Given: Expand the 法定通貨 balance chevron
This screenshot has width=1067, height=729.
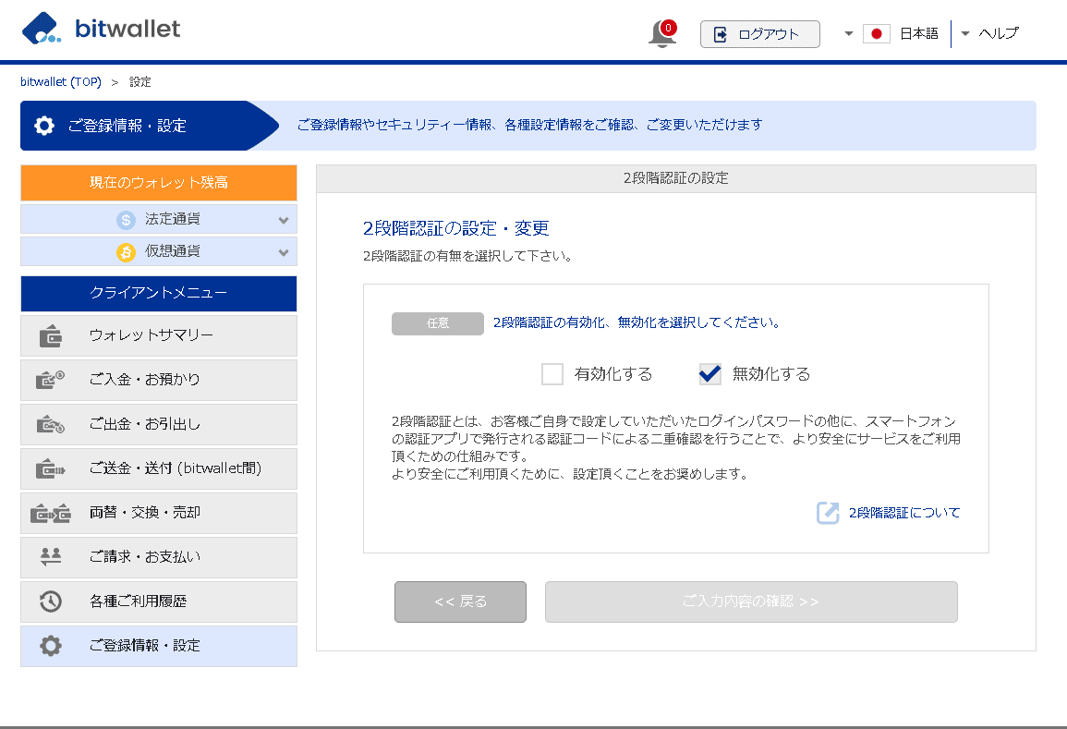Looking at the screenshot, I should (283, 220).
